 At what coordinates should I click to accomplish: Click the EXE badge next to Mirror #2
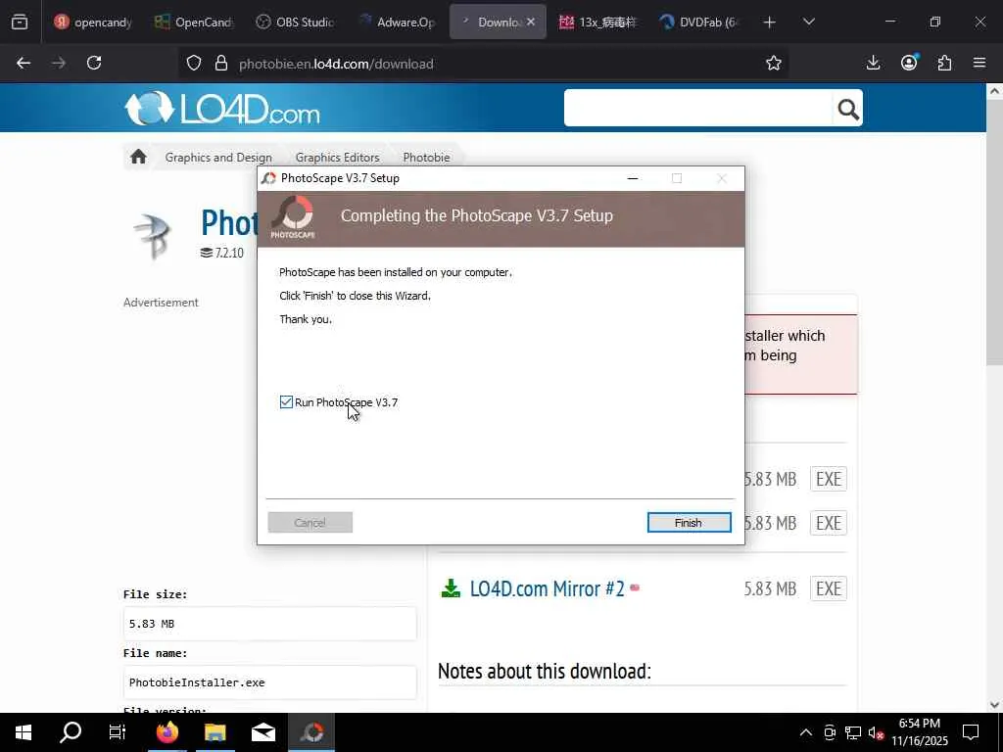coord(829,588)
